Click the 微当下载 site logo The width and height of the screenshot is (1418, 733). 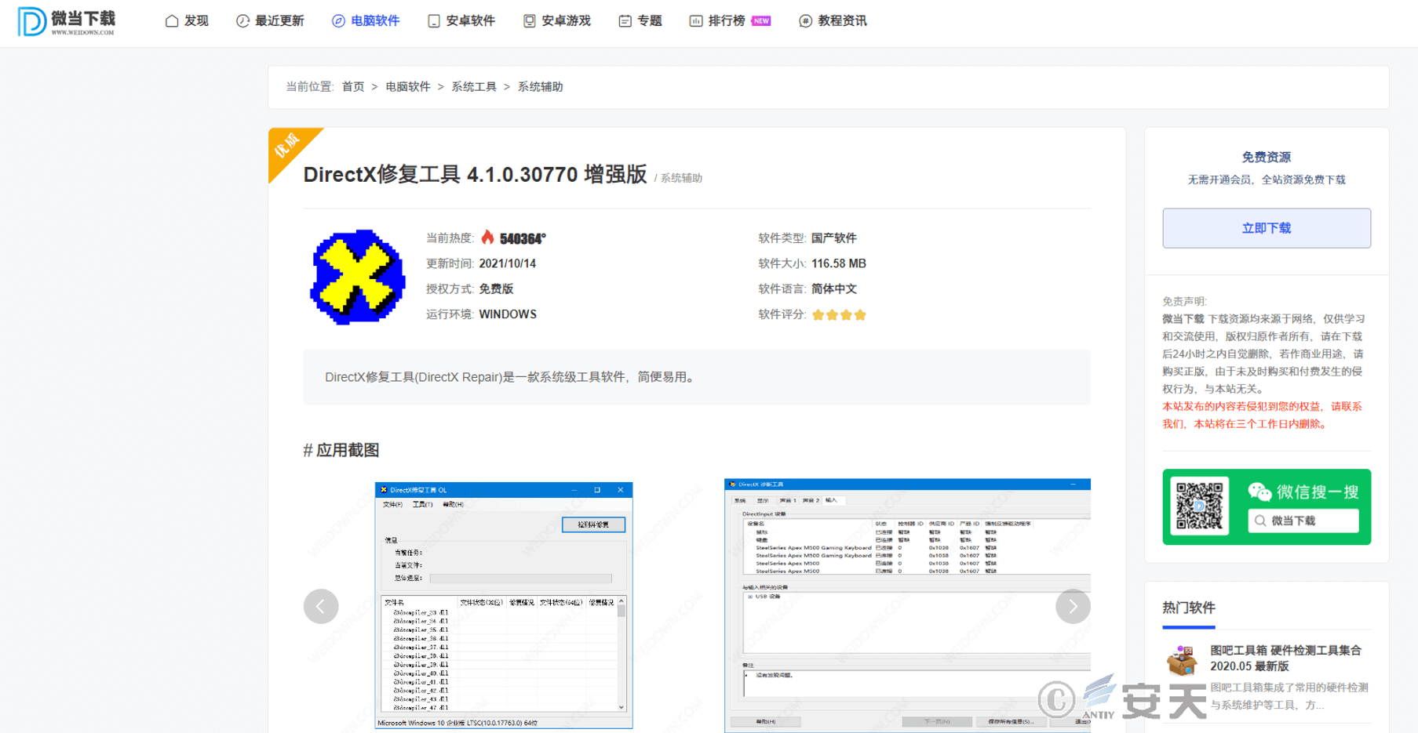click(x=67, y=21)
